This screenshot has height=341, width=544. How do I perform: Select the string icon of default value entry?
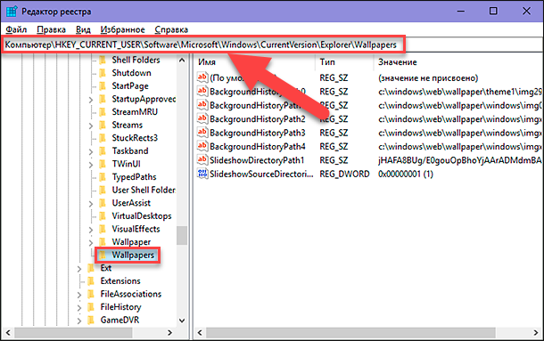click(202, 77)
